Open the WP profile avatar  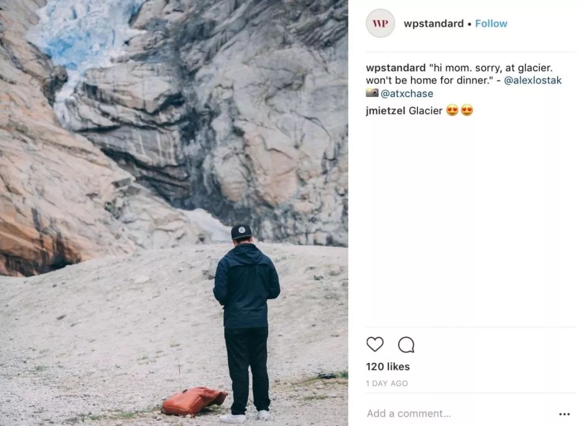tap(381, 23)
